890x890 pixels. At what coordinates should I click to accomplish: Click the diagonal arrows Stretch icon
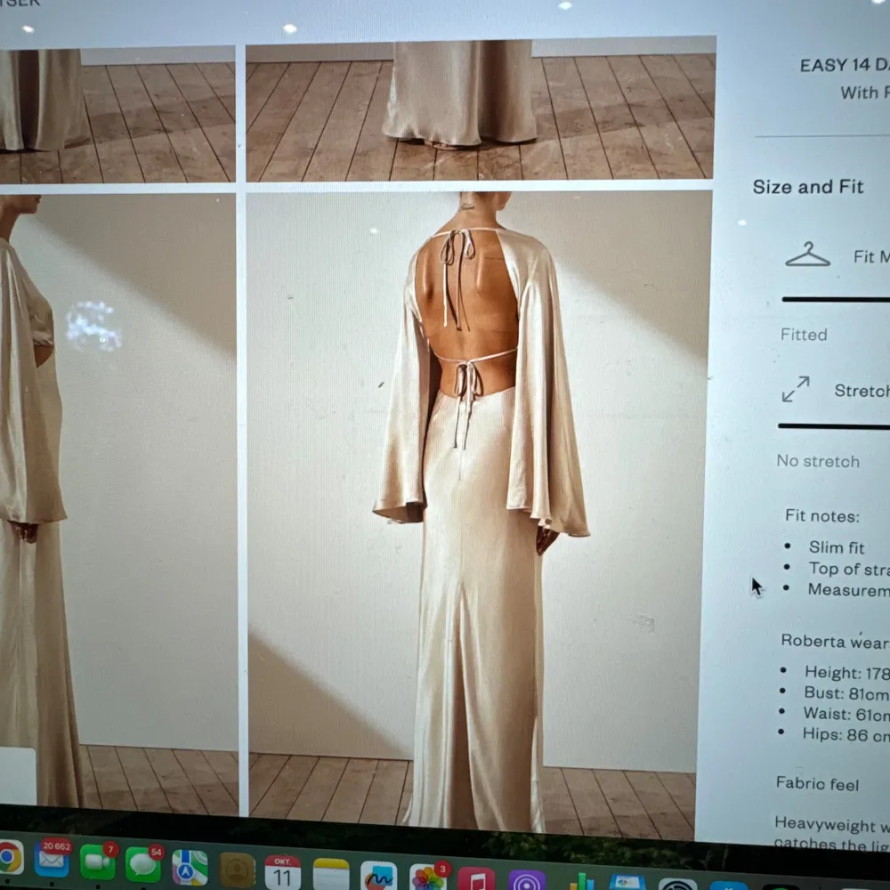click(x=794, y=390)
